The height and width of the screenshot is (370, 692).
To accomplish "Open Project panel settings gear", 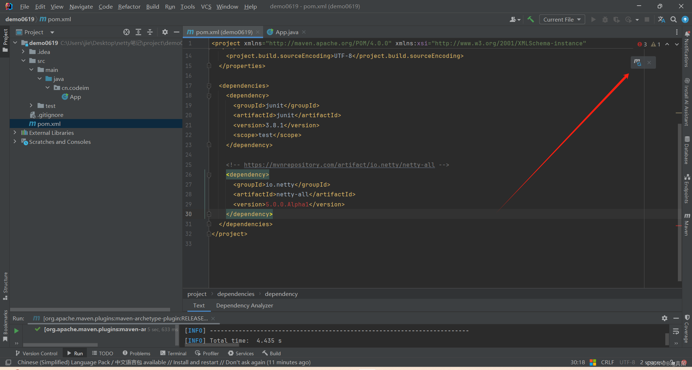I will pyautogui.click(x=165, y=32).
